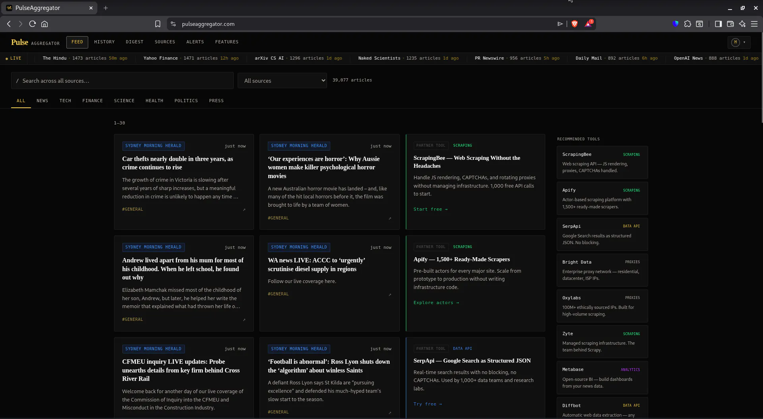Select the HEALTH category tab
The image size is (763, 419).
[155, 101]
